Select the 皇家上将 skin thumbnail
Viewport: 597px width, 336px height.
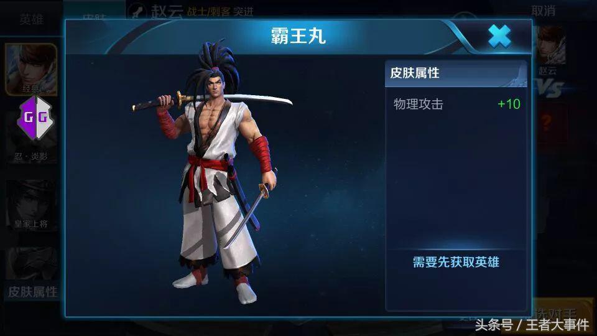pos(31,206)
